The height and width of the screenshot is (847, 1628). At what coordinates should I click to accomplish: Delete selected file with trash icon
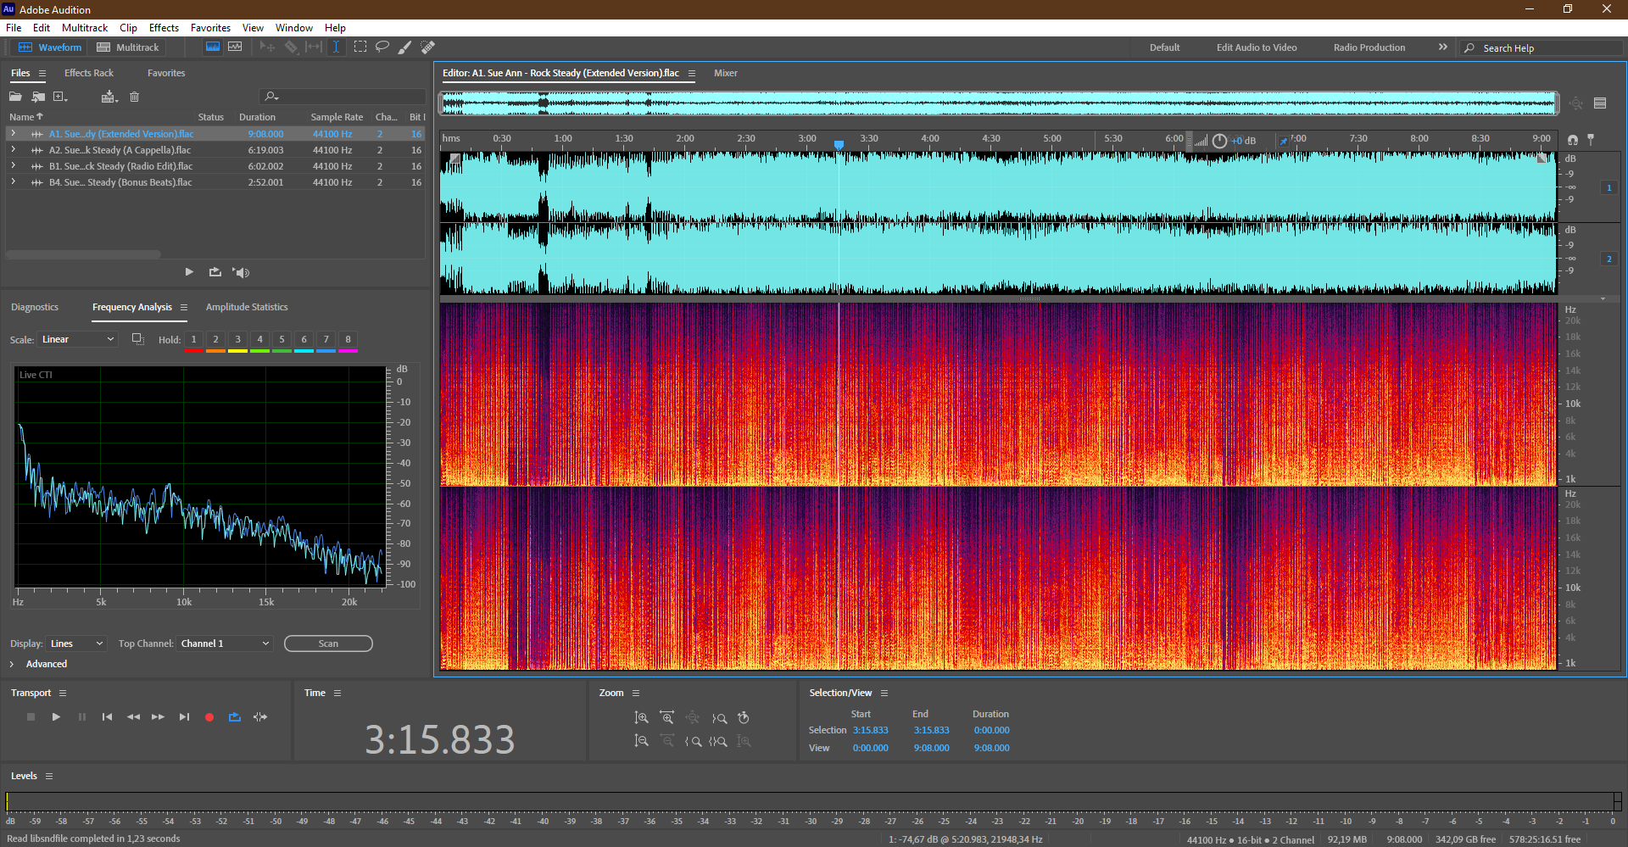pyautogui.click(x=134, y=97)
